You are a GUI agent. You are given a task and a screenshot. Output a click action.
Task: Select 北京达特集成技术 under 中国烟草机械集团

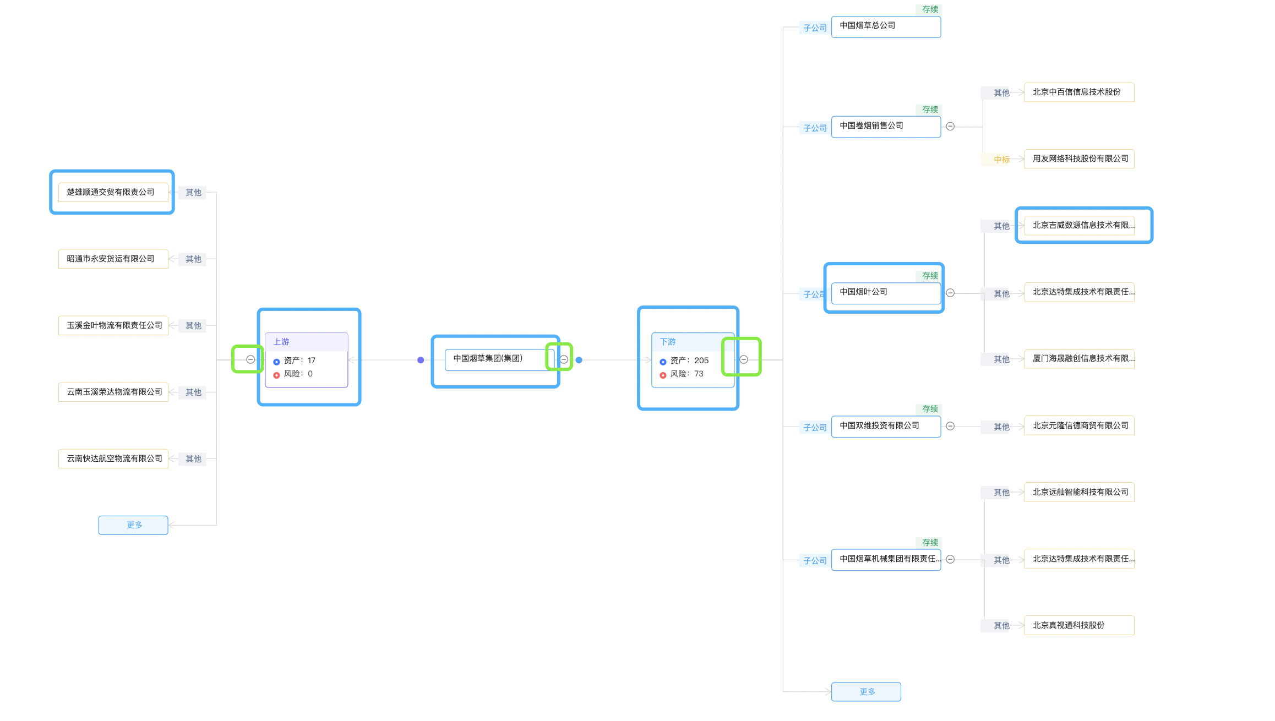pos(1080,559)
